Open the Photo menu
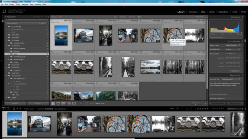248x139 pixels. [x=18, y=4]
